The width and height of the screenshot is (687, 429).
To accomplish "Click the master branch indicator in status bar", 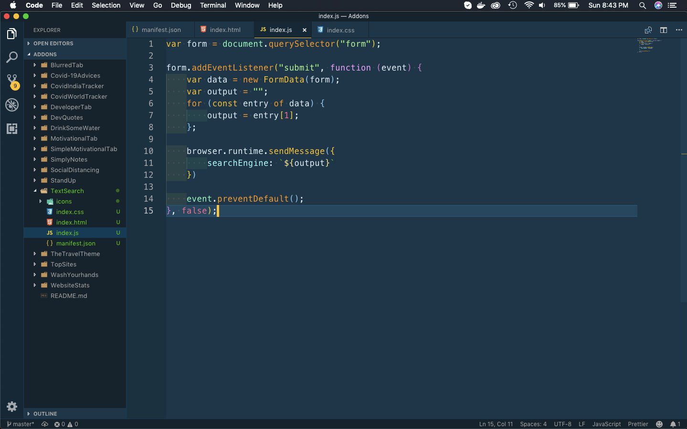I will pos(21,424).
